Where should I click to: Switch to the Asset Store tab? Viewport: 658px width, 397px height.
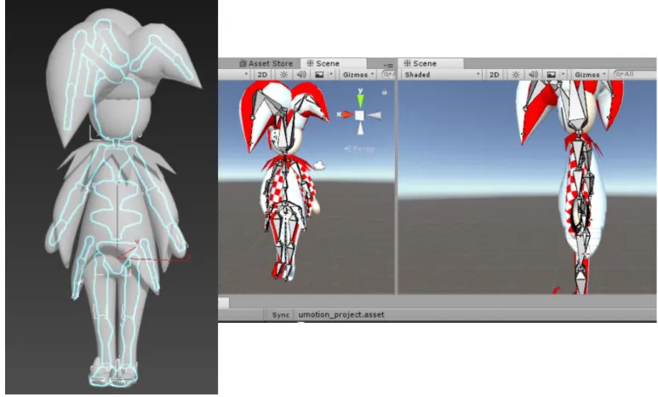click(x=266, y=63)
